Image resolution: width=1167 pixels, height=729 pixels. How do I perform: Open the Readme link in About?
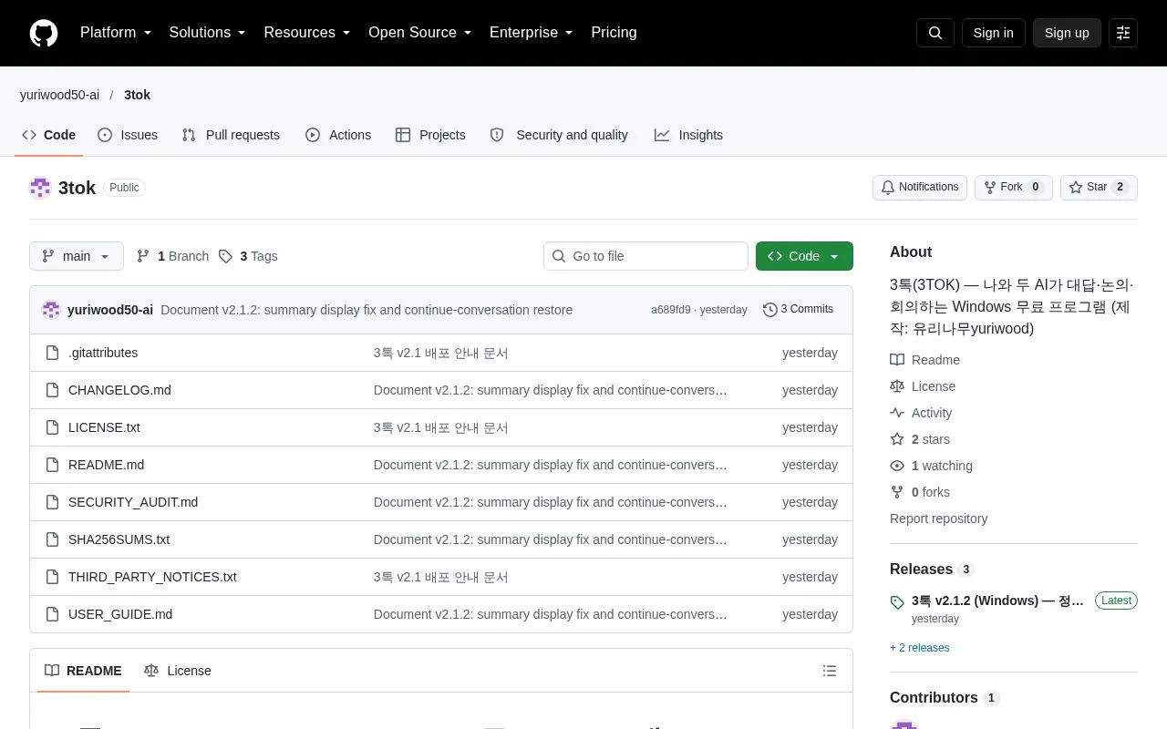point(924,360)
